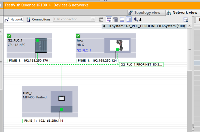
Task: Click the MTP400 Unified... type text
Action: coord(36,97)
